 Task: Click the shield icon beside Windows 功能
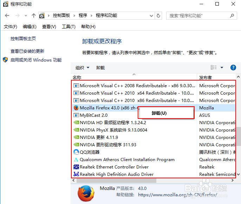[5, 60]
